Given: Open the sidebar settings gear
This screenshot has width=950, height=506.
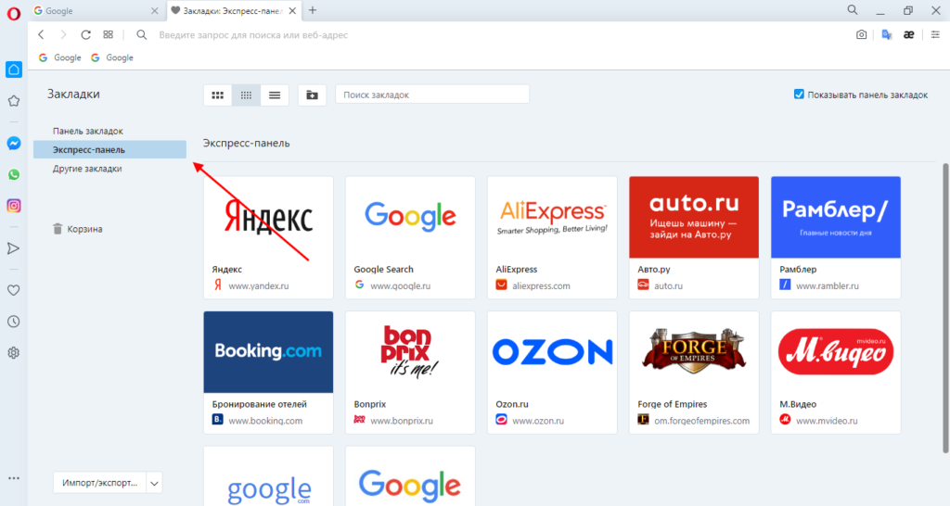Looking at the screenshot, I should [x=14, y=353].
